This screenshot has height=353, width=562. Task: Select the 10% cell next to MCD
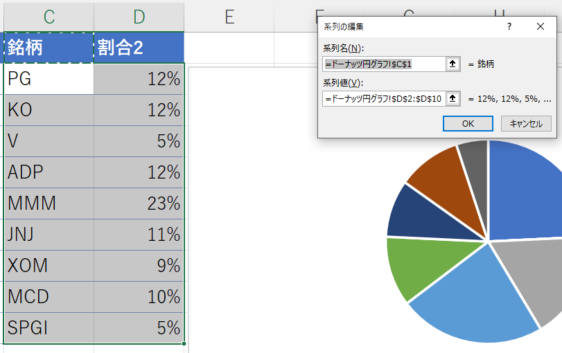pyautogui.click(x=139, y=297)
